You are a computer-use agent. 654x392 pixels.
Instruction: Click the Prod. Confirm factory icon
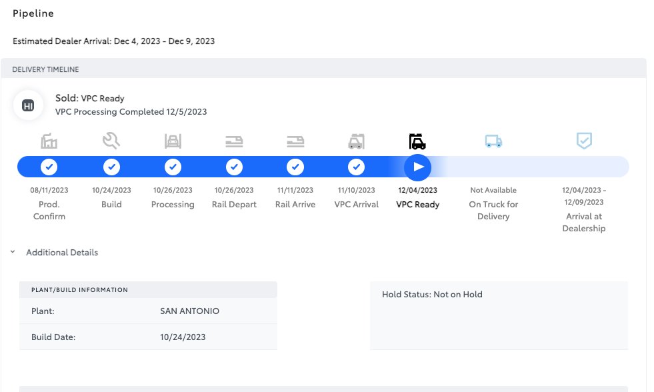(x=49, y=141)
